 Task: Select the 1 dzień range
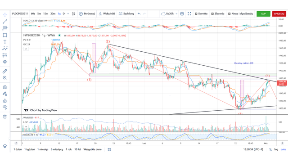18,149
